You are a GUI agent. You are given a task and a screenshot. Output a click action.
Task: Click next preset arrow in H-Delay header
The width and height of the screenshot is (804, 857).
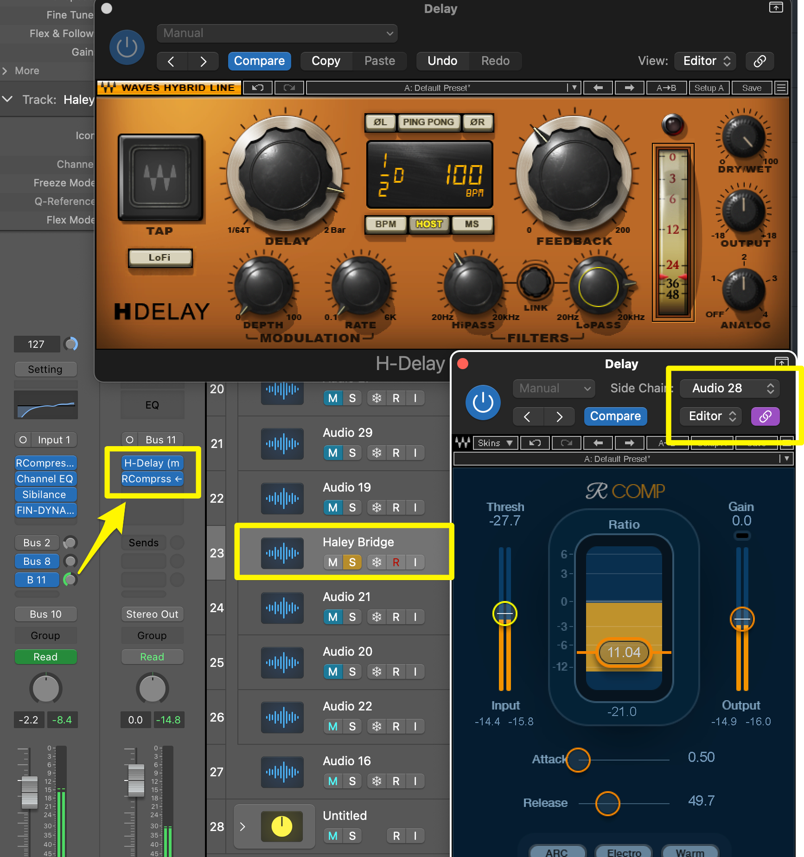(x=203, y=61)
